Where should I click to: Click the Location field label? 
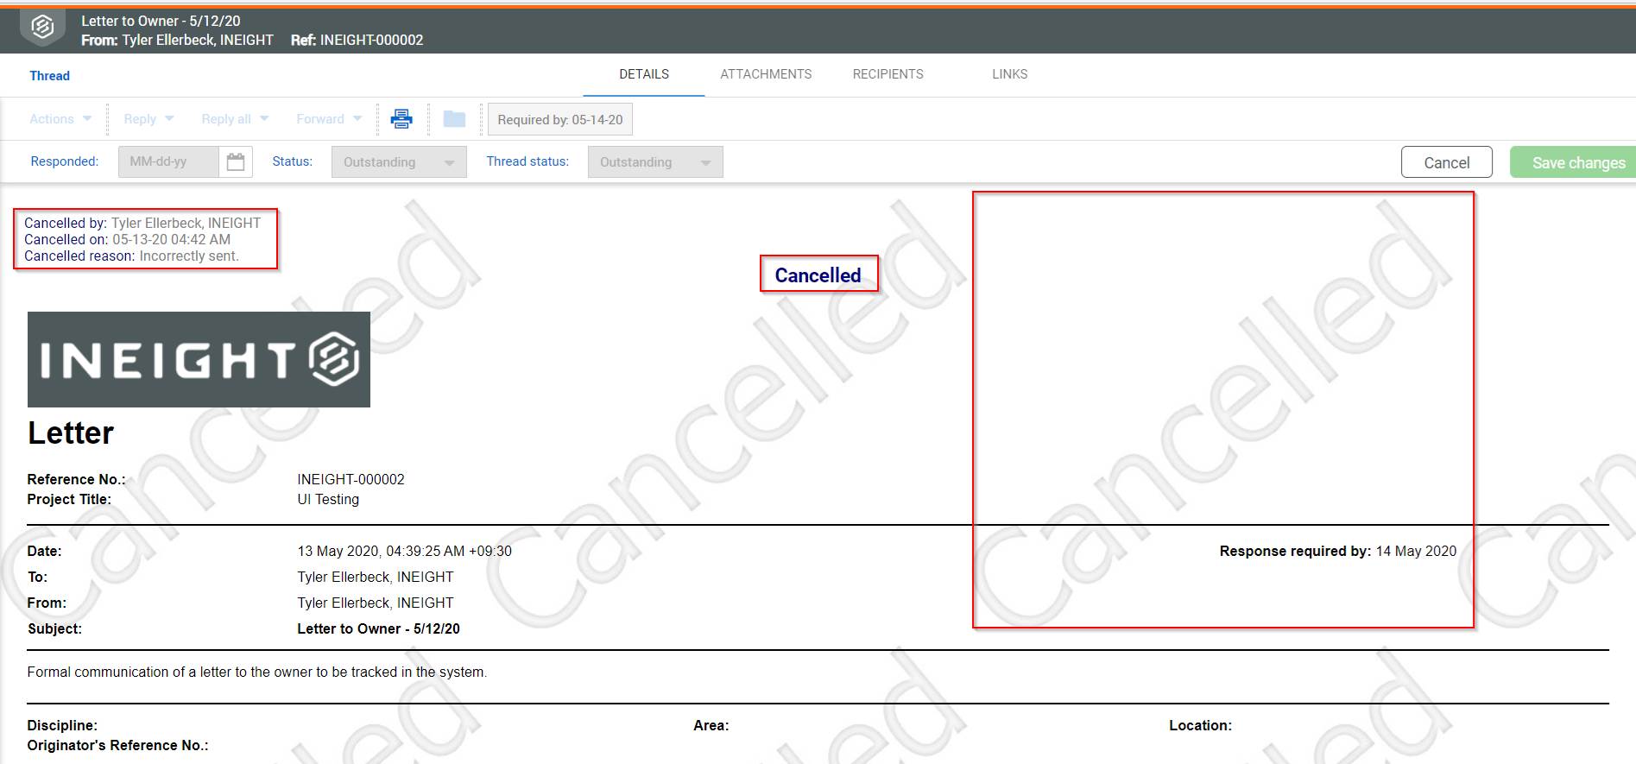1200,725
